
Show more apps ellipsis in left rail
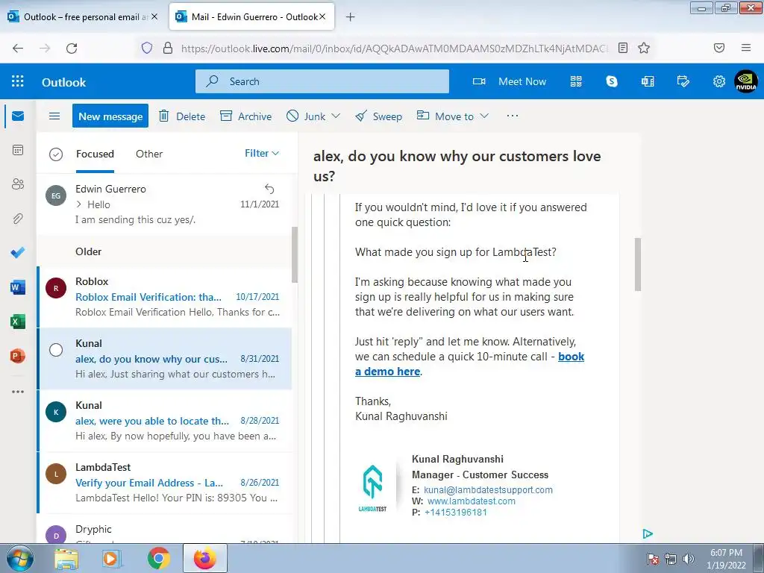pyautogui.click(x=18, y=392)
